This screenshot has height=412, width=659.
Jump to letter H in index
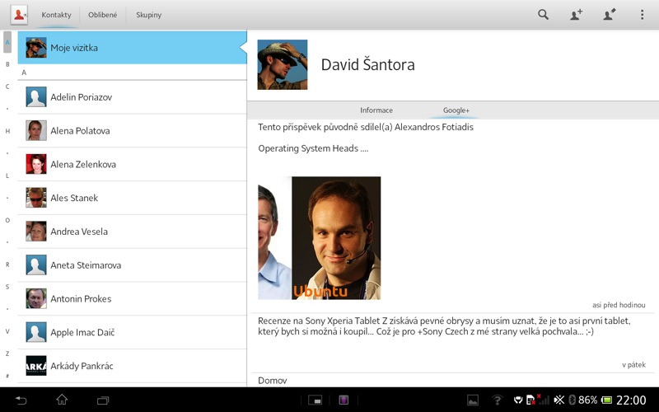click(7, 131)
